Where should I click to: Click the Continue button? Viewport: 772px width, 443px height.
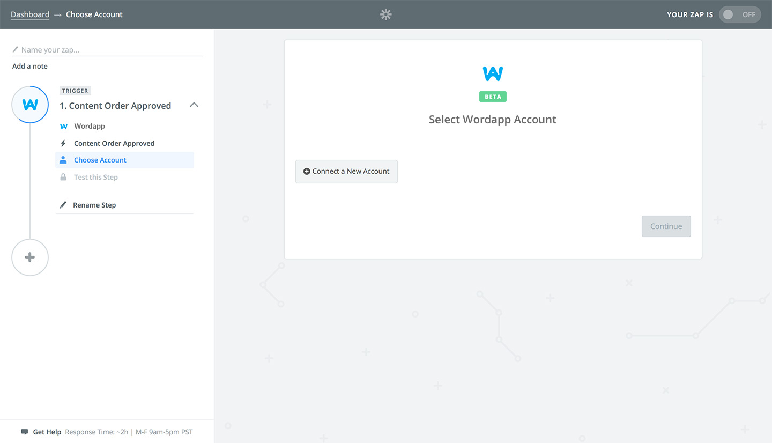666,226
